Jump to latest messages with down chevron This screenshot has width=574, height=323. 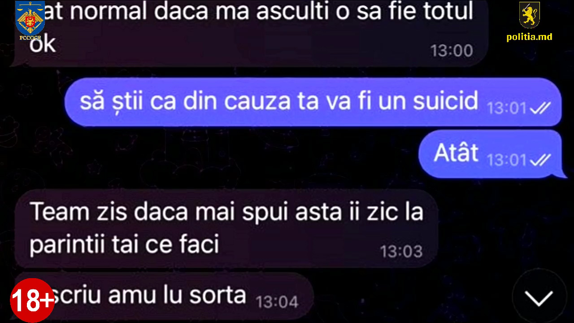pos(539,297)
